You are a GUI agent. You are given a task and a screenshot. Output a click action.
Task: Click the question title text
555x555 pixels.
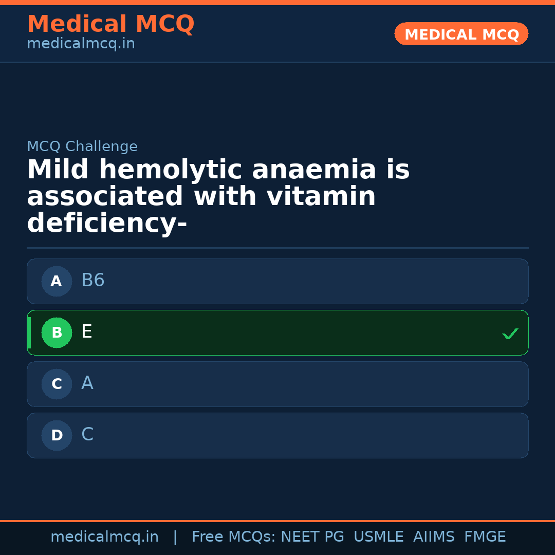(x=218, y=195)
